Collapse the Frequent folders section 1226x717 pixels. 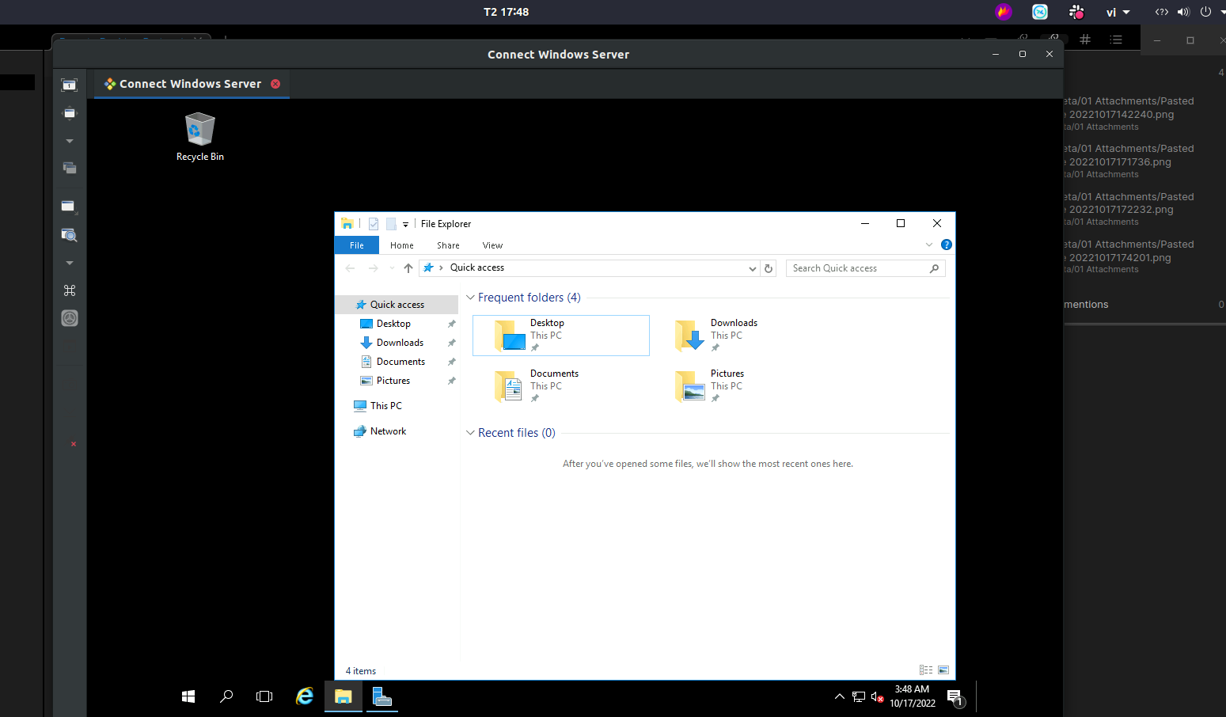[470, 298]
